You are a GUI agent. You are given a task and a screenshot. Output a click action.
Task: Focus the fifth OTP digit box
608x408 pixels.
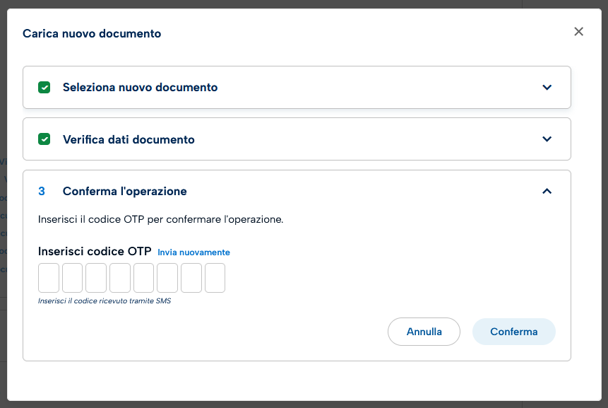pos(143,278)
